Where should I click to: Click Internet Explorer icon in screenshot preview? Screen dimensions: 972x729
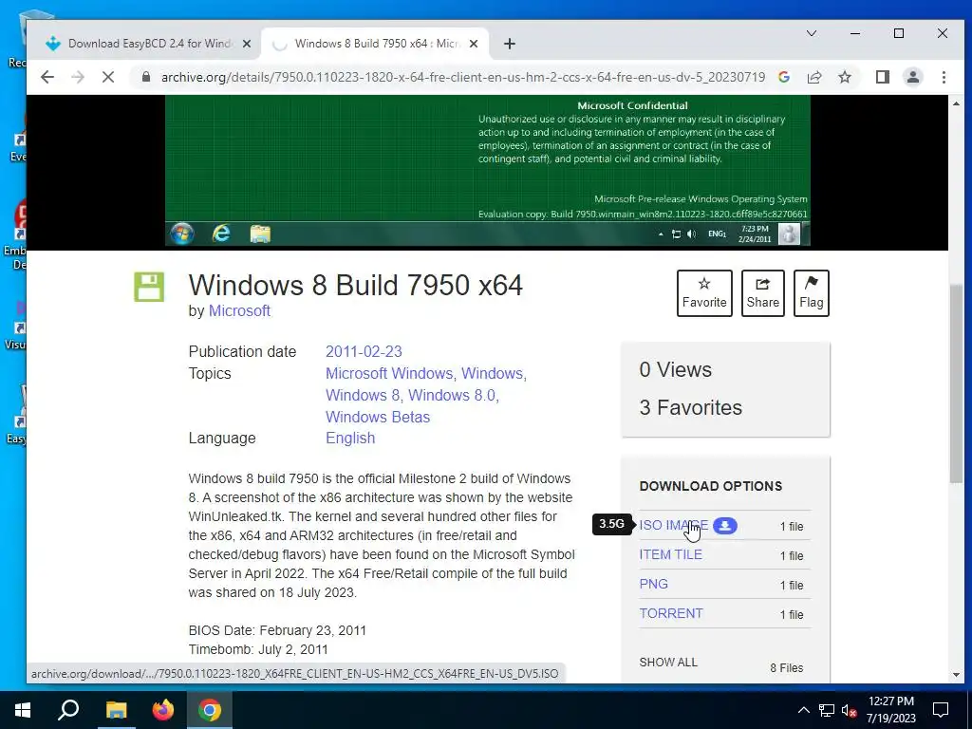(x=220, y=234)
